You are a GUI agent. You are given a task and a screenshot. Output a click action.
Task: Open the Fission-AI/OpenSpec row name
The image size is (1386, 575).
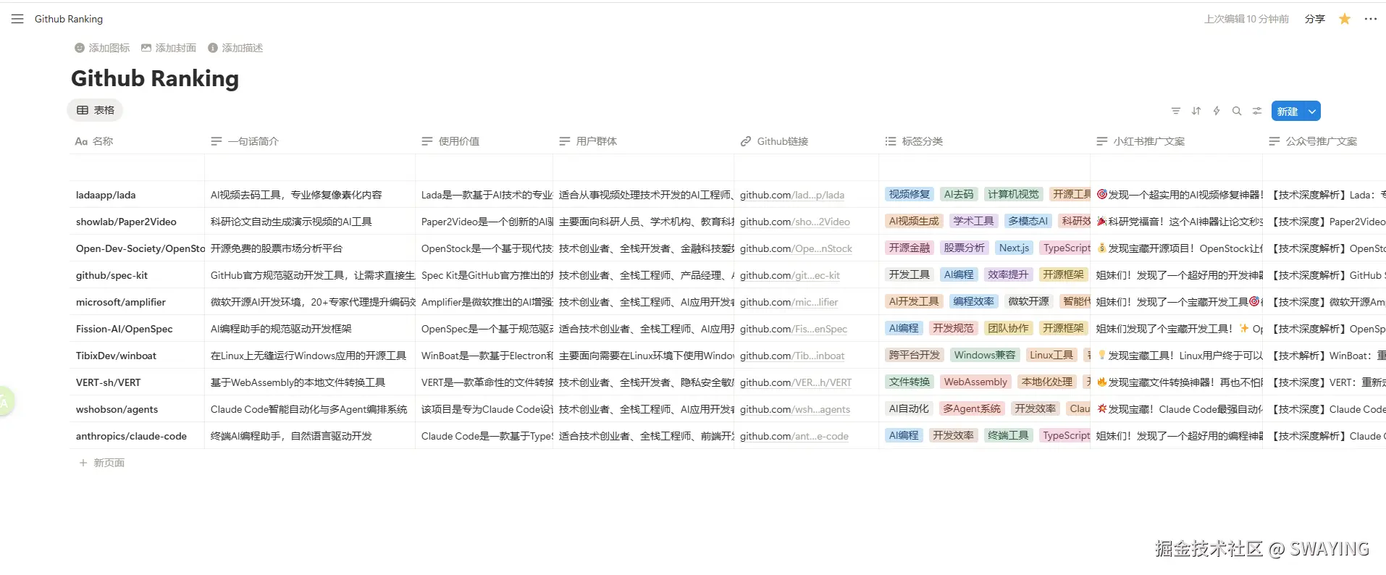click(125, 329)
